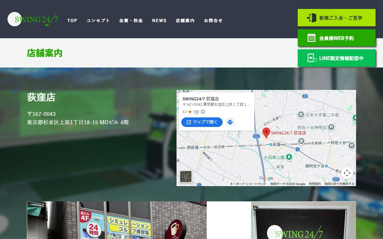Click the rating info icon next to reviews

[203, 112]
